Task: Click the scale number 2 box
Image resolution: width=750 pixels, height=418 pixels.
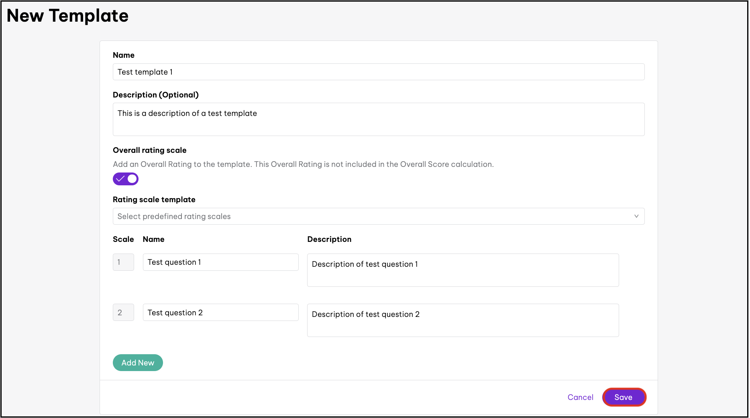Action: pyautogui.click(x=123, y=312)
